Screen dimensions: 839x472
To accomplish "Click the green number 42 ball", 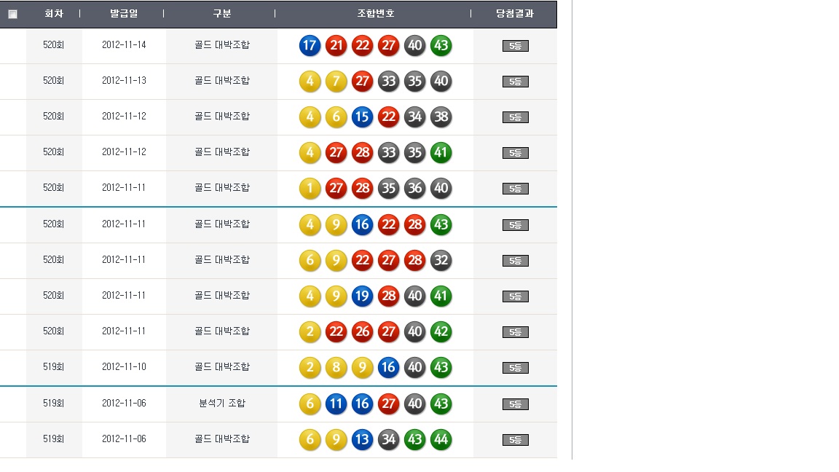I will 441,331.
